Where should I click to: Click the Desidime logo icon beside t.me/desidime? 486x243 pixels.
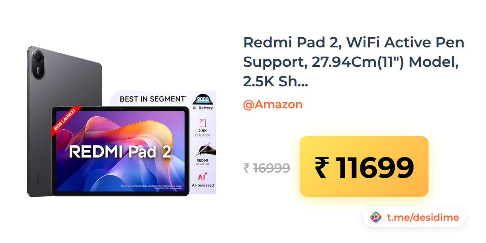point(376,217)
